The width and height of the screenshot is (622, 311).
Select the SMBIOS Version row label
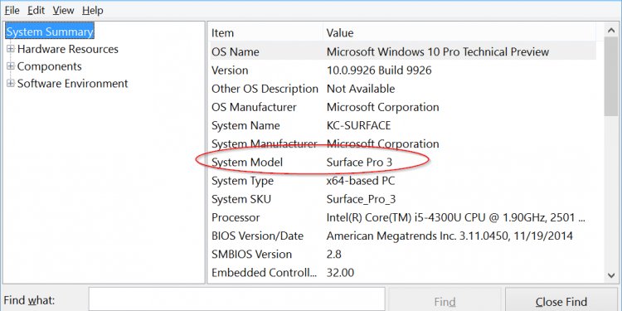point(251,255)
